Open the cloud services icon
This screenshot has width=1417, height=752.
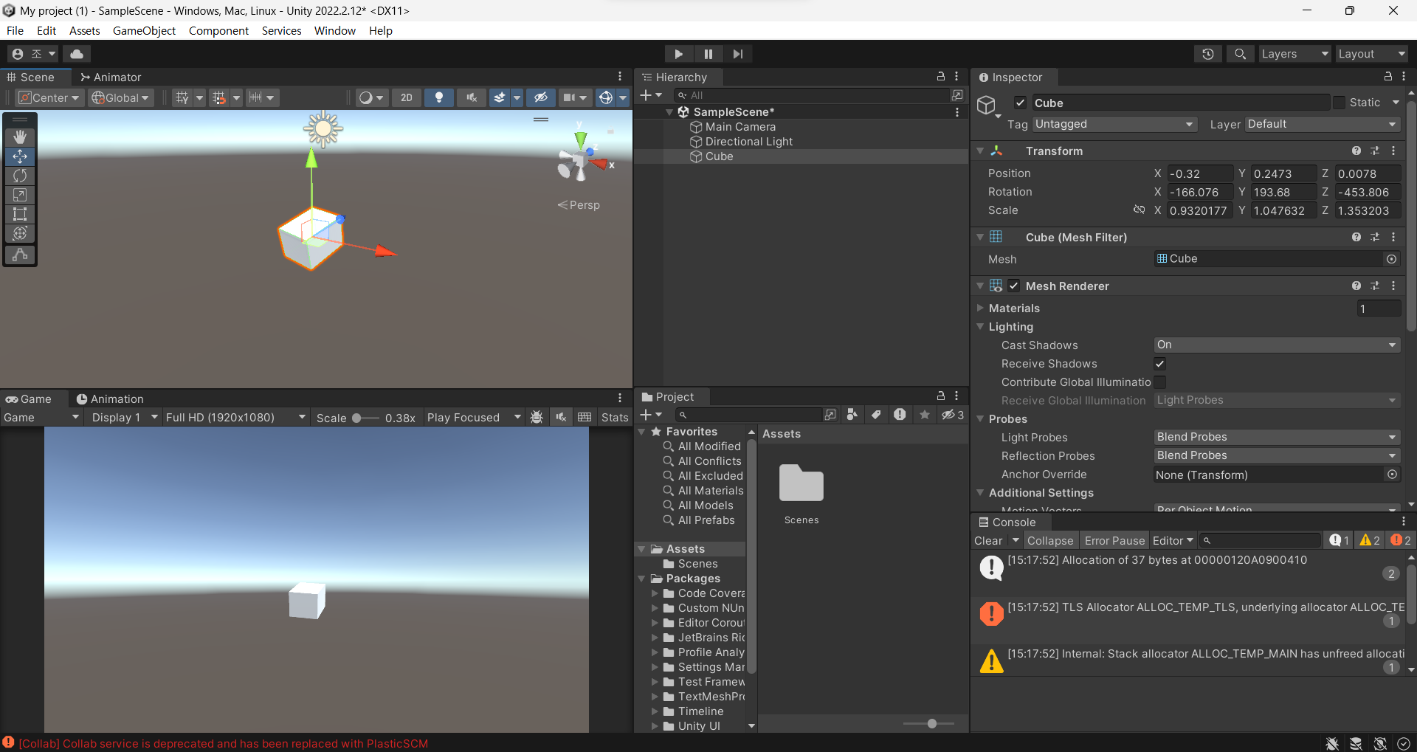77,54
